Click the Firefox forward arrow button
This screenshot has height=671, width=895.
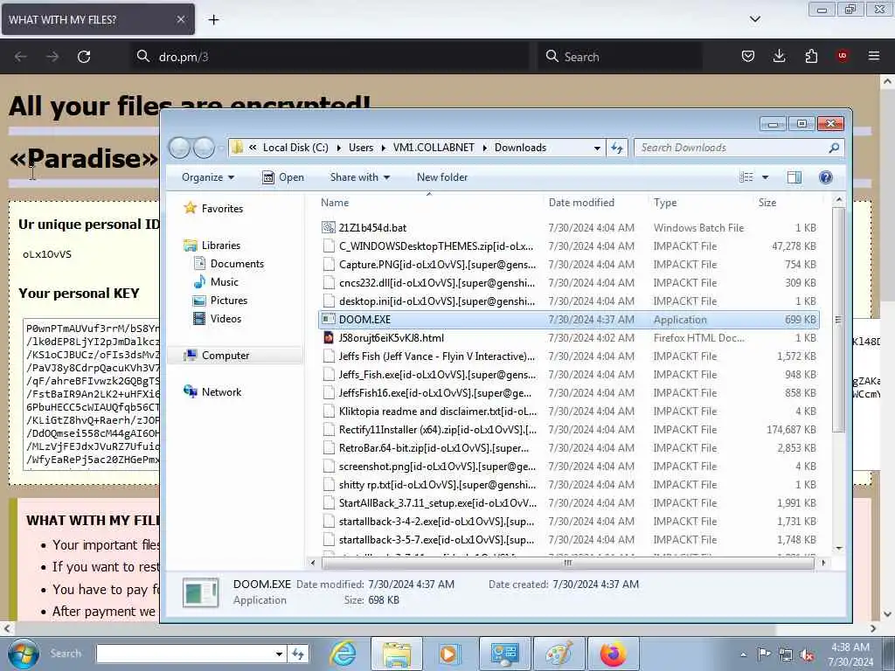pyautogui.click(x=52, y=57)
